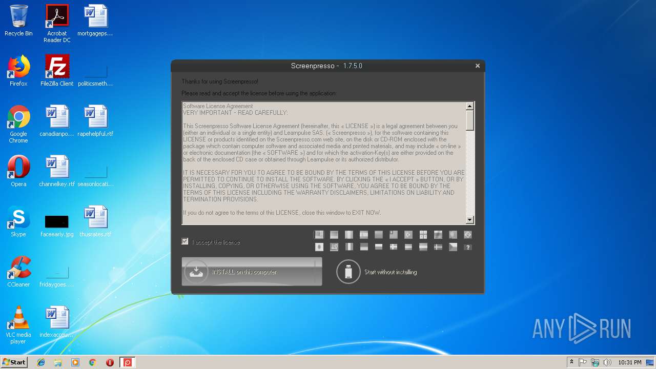
Task: Click the 10:31 PM taskbar clock
Action: coord(630,362)
